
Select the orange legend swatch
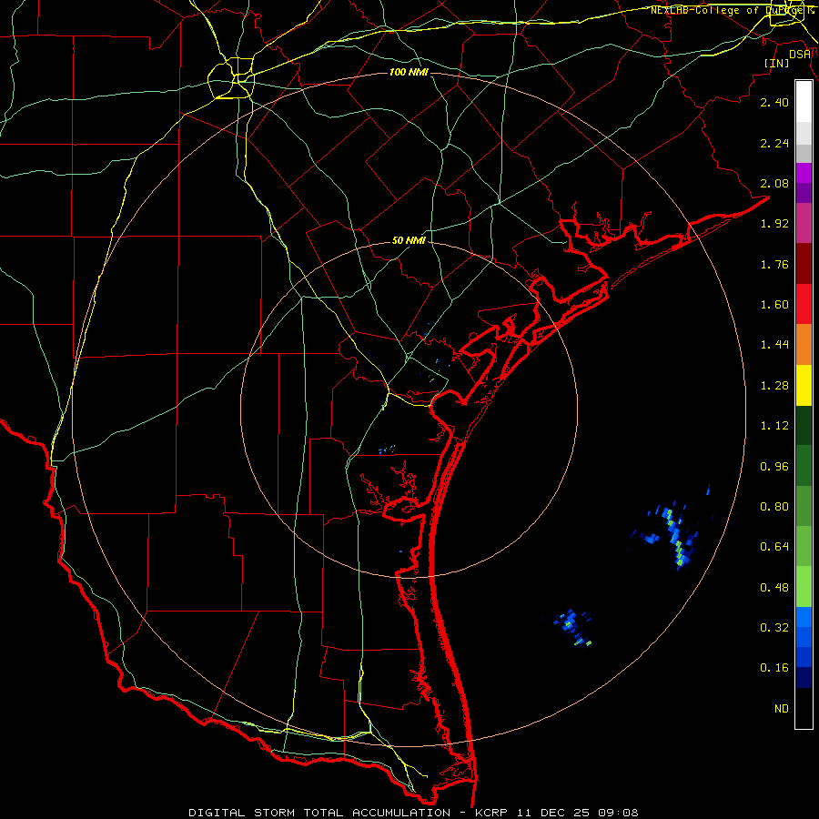[804, 345]
